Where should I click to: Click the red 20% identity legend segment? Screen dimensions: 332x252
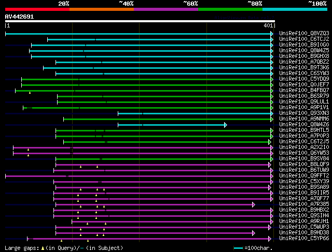point(37,9)
